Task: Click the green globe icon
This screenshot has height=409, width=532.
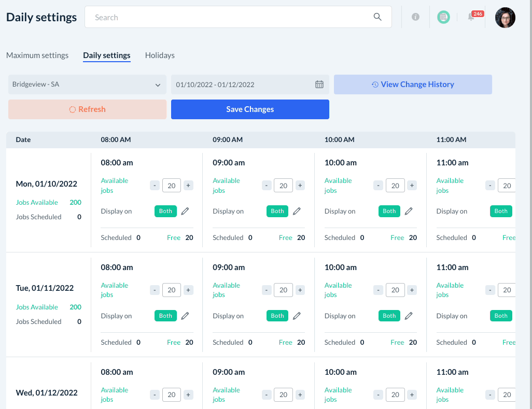Action: pyautogui.click(x=443, y=17)
